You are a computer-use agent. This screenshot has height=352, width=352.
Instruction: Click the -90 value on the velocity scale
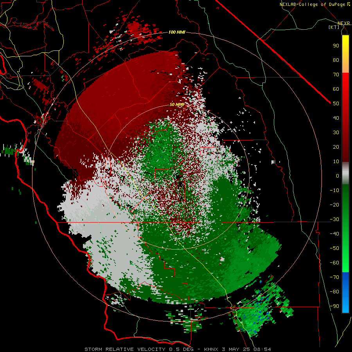coord(334,306)
